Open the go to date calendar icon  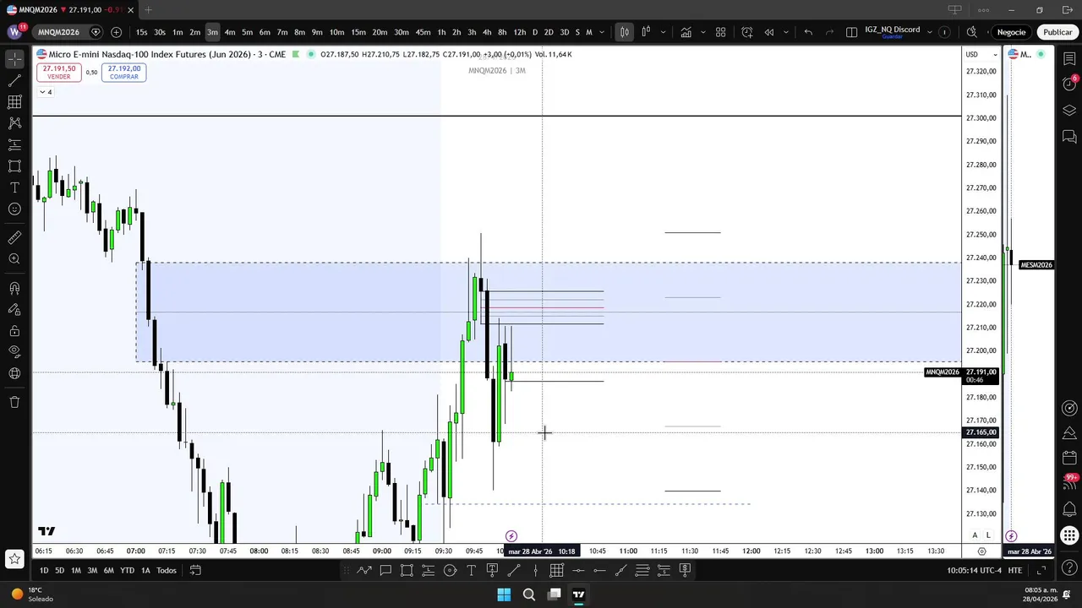pos(195,570)
